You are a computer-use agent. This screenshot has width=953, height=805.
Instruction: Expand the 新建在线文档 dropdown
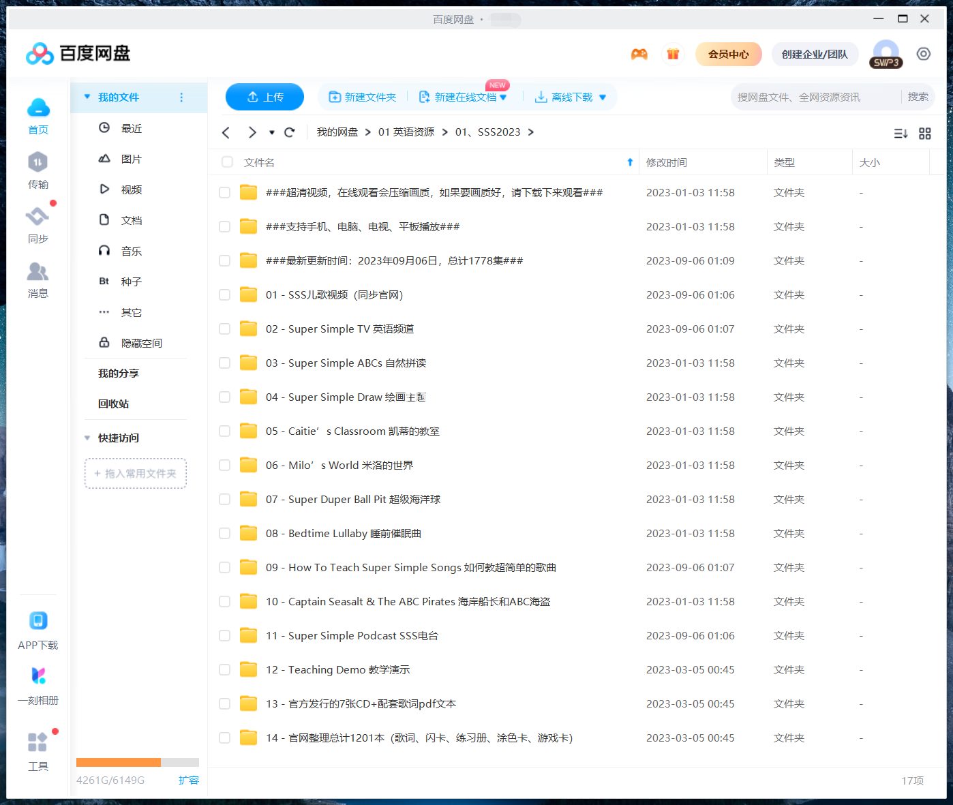pos(503,97)
